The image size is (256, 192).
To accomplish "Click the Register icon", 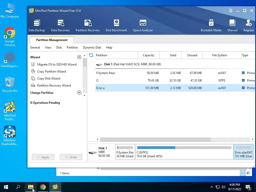I will point(249,26).
